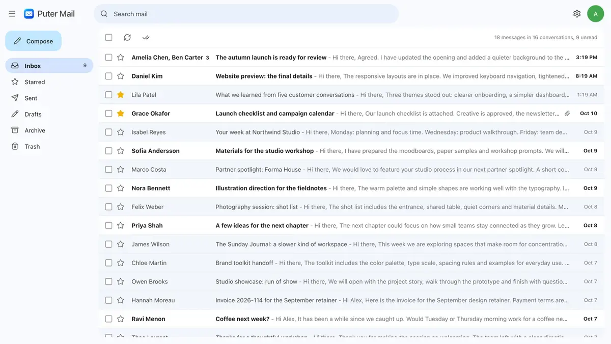
Task: Open 'A few ideas for the next chapter'
Action: click(351, 226)
